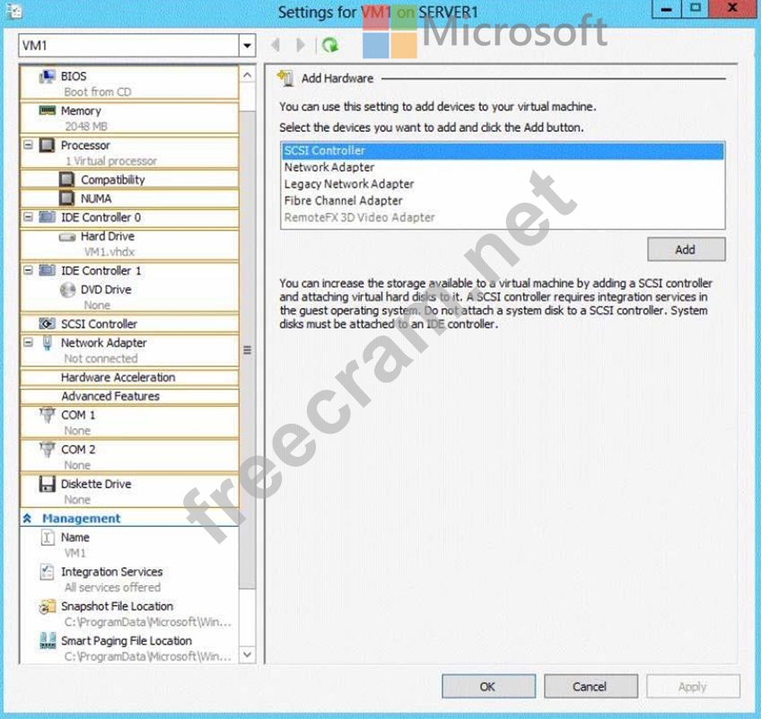761x719 pixels.
Task: Select the Diskette Drive tree item
Action: click(x=129, y=491)
